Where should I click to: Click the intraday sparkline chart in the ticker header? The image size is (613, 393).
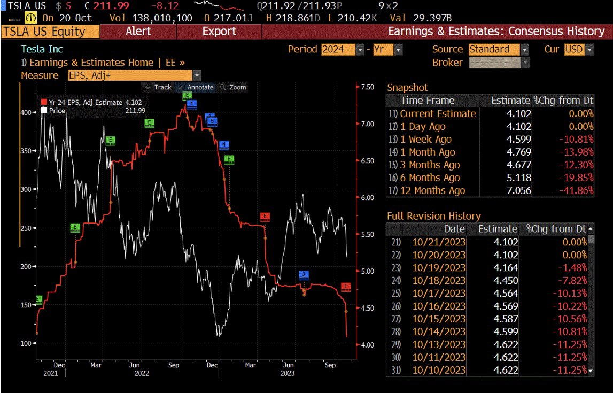[219, 6]
